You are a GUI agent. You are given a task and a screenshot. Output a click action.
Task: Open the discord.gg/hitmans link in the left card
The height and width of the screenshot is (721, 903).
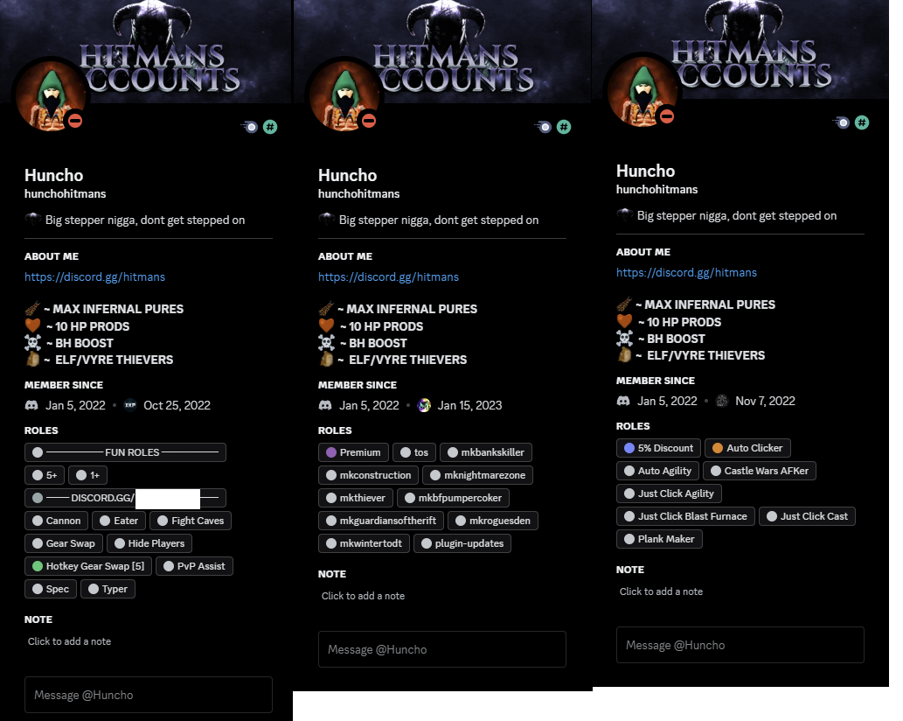(94, 276)
